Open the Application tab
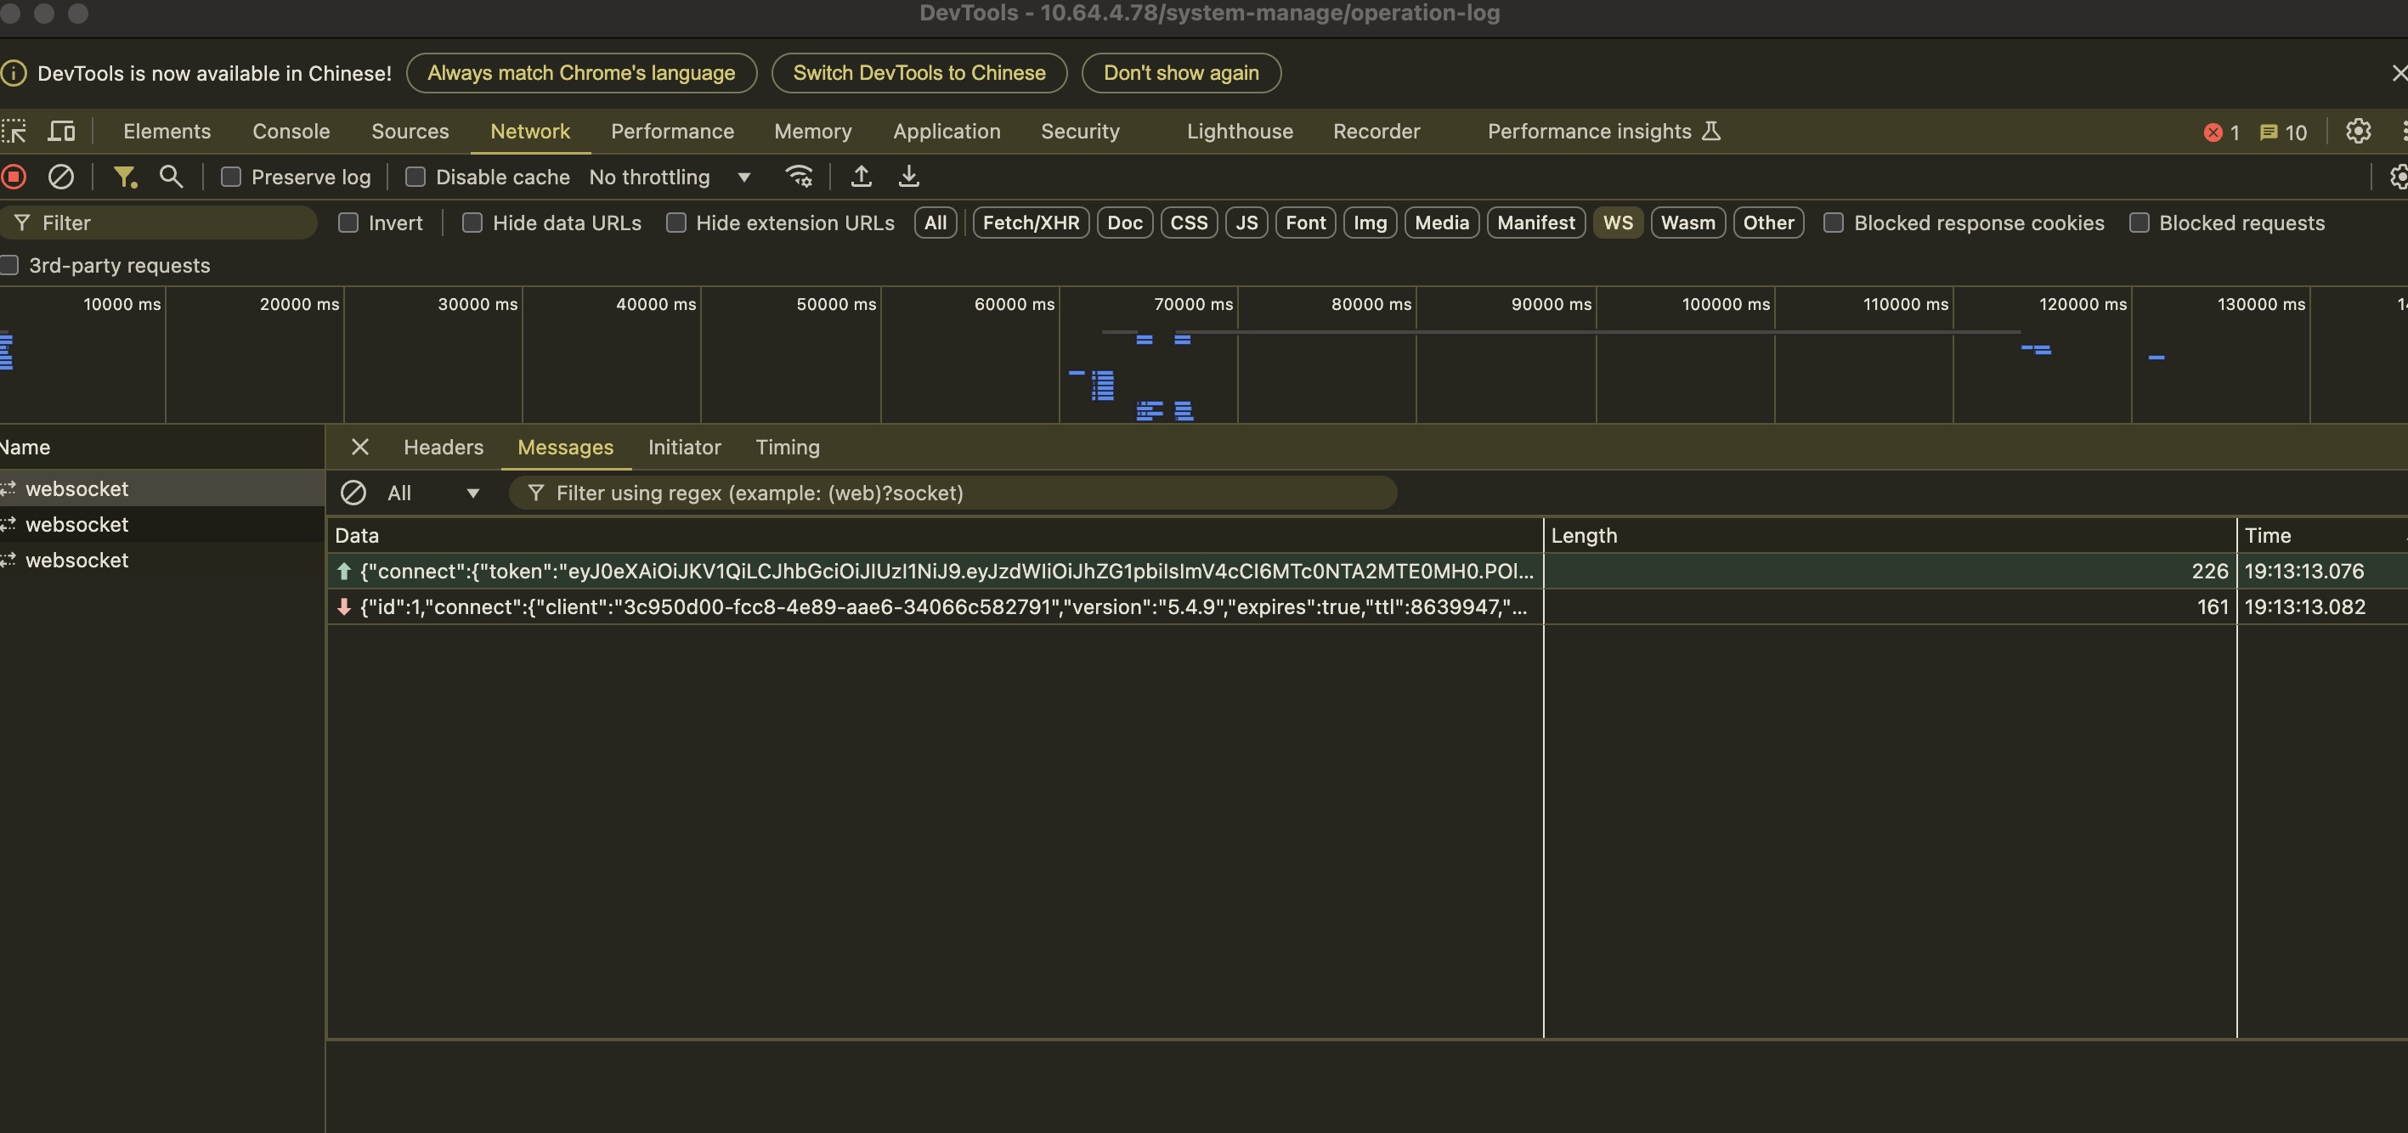 tap(946, 132)
